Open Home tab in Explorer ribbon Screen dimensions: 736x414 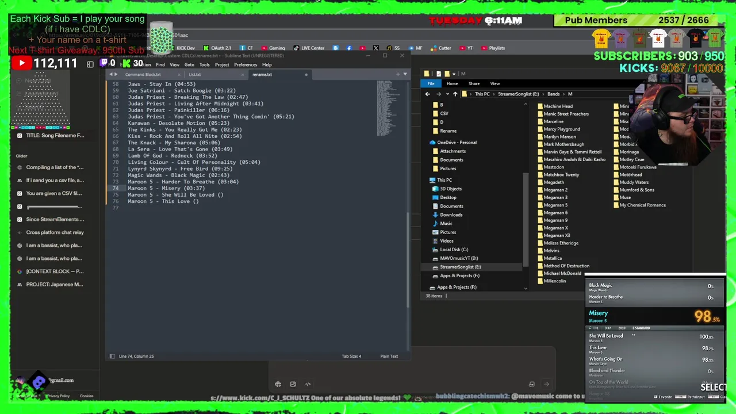(x=452, y=84)
